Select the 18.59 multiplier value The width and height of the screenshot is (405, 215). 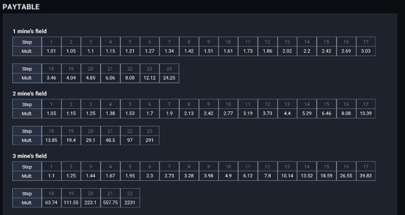(x=326, y=176)
